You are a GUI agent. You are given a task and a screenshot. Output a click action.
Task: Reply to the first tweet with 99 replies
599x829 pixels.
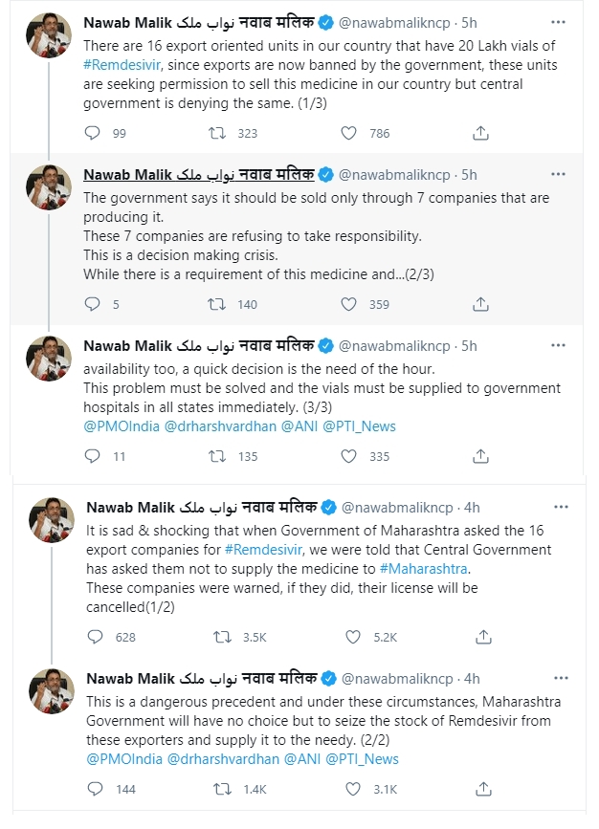tap(93, 134)
